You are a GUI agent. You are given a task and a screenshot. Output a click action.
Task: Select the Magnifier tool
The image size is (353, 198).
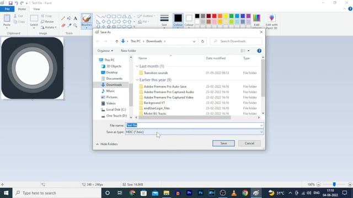[x=75, y=25]
